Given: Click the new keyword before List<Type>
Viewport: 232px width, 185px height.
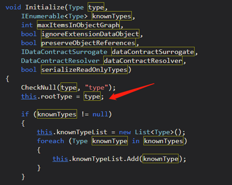Looking at the screenshot, I should [125, 132].
